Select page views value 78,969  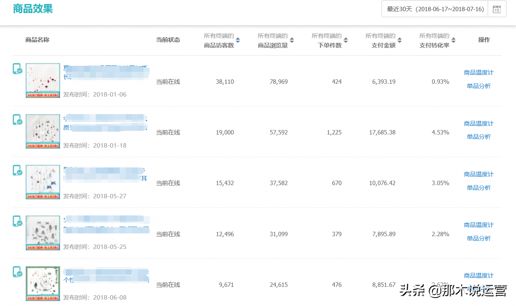(279, 82)
